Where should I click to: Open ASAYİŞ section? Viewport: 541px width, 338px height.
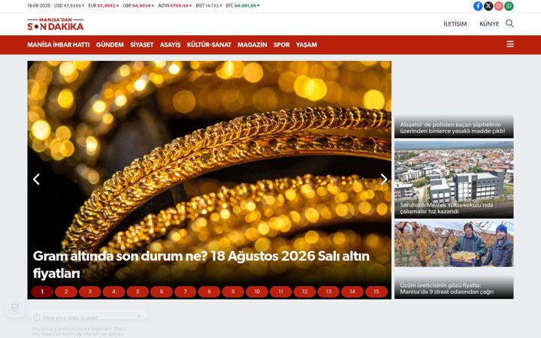click(x=170, y=45)
